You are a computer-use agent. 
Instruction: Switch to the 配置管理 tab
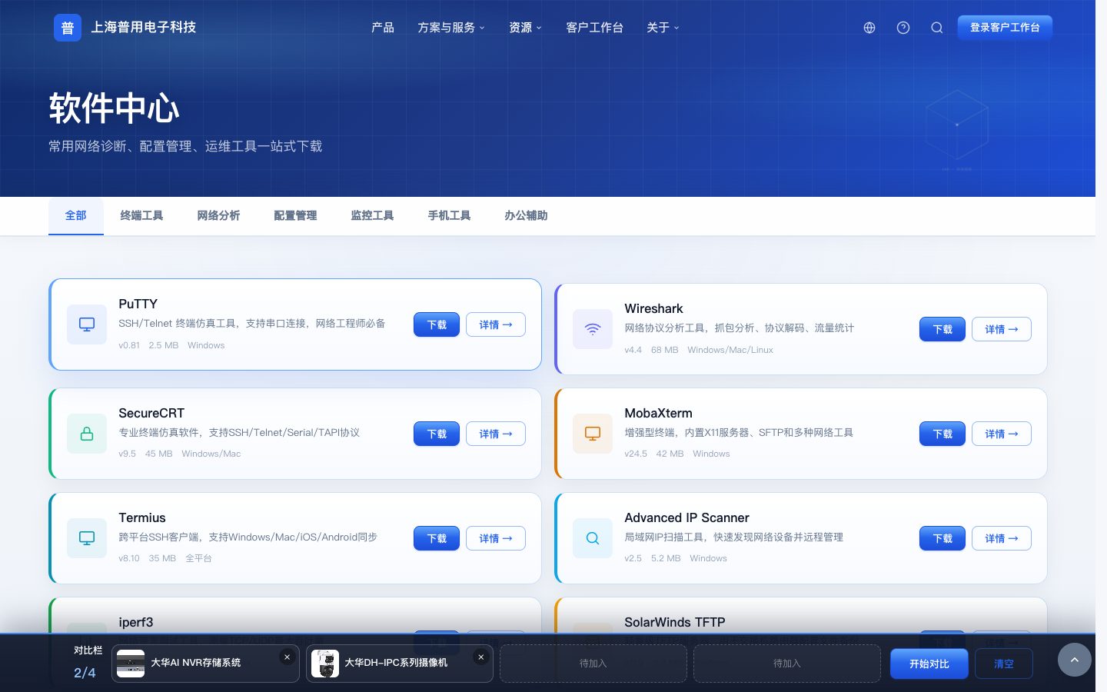[x=295, y=215]
